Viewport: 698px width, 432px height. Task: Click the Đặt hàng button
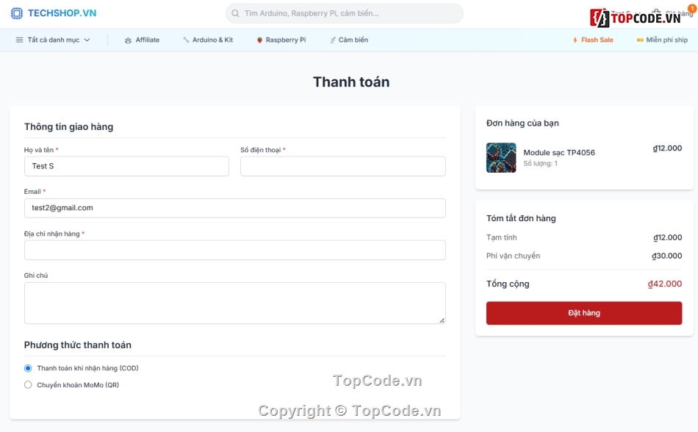[x=583, y=312]
